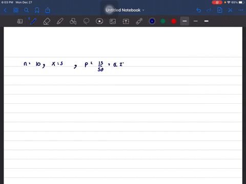Open the page thumbnails grid view
This screenshot has width=246, height=184.
(x=16, y=10)
